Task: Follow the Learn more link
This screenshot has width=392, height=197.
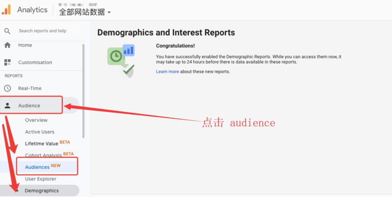Action: coord(167,71)
